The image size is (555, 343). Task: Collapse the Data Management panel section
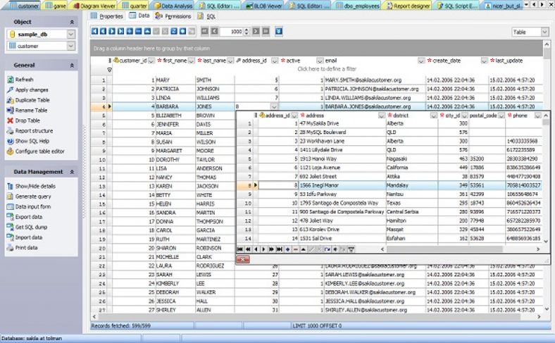pyautogui.click(x=72, y=171)
